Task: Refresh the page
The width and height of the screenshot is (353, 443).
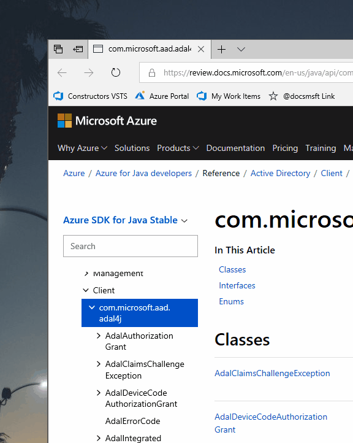Action: pyautogui.click(x=115, y=72)
